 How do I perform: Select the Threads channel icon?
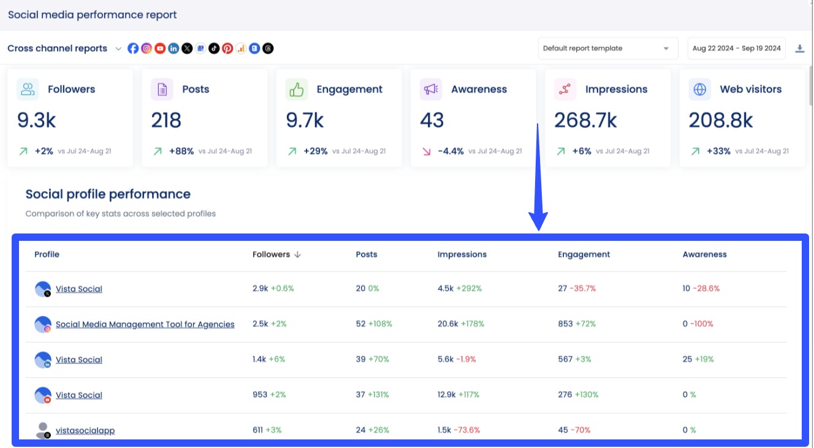[268, 48]
